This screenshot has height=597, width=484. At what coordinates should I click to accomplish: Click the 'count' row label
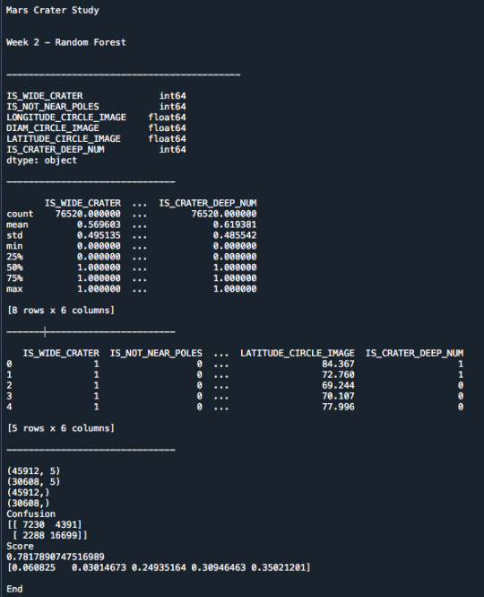click(x=20, y=214)
